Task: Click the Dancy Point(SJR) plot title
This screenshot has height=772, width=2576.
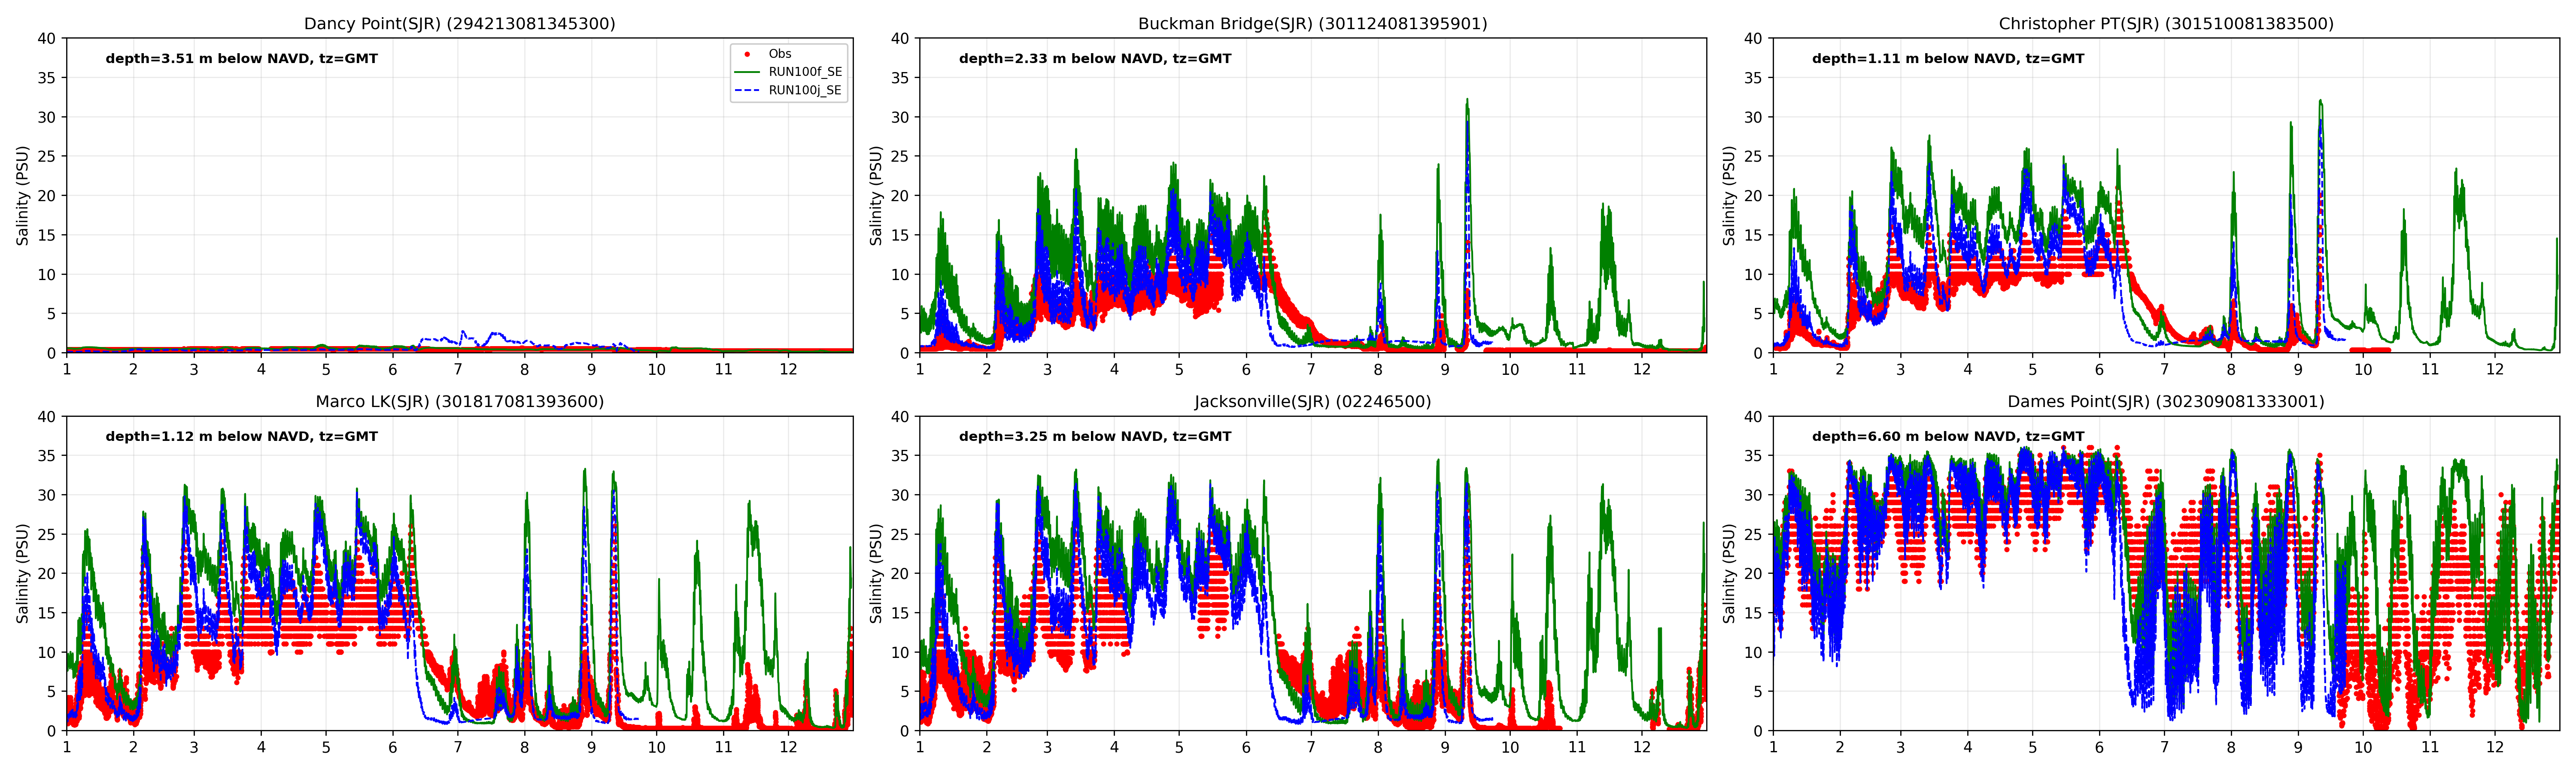Action: (459, 23)
